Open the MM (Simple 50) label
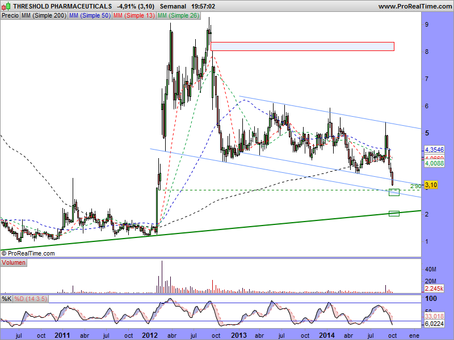 [90, 15]
